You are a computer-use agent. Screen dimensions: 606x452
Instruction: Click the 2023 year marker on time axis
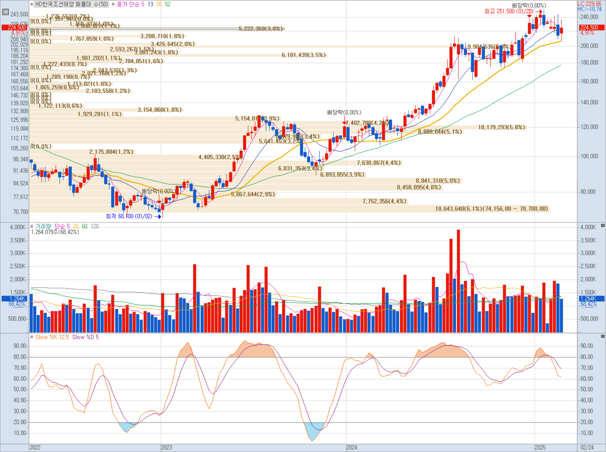pyautogui.click(x=166, y=447)
